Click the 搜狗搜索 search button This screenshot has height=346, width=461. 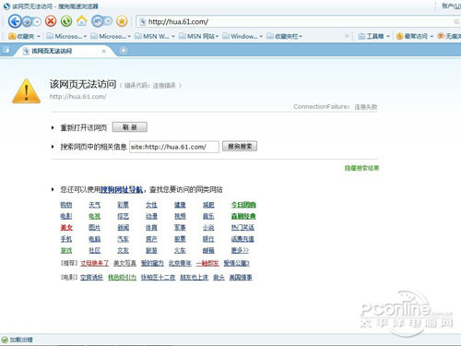click(240, 147)
